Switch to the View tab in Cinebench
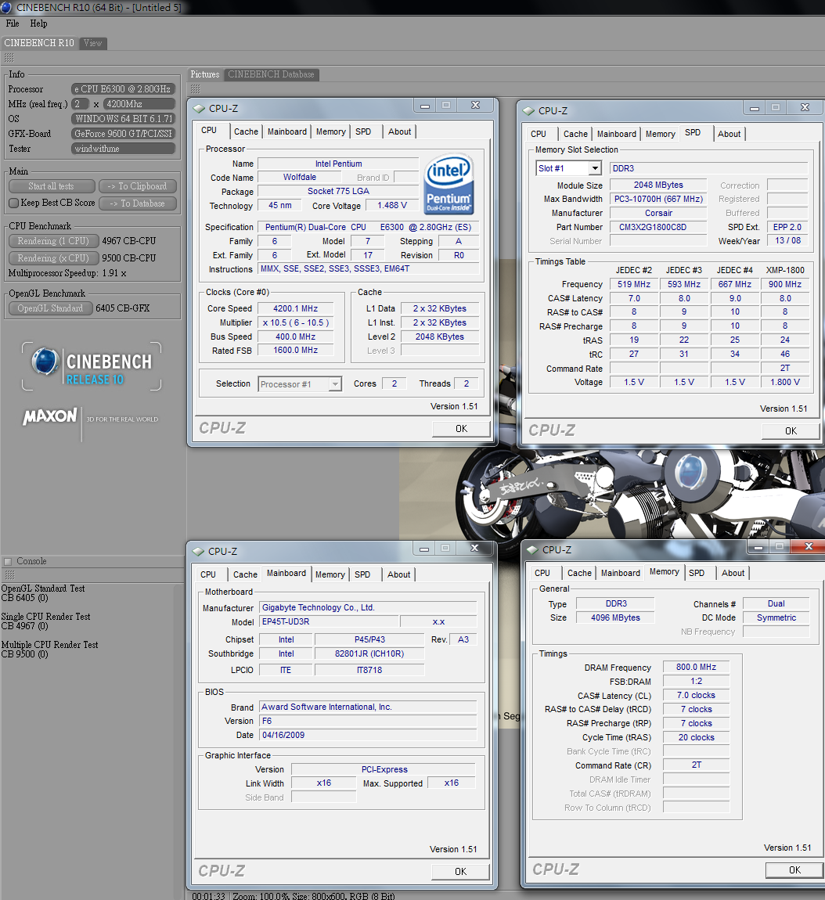 pyautogui.click(x=92, y=43)
